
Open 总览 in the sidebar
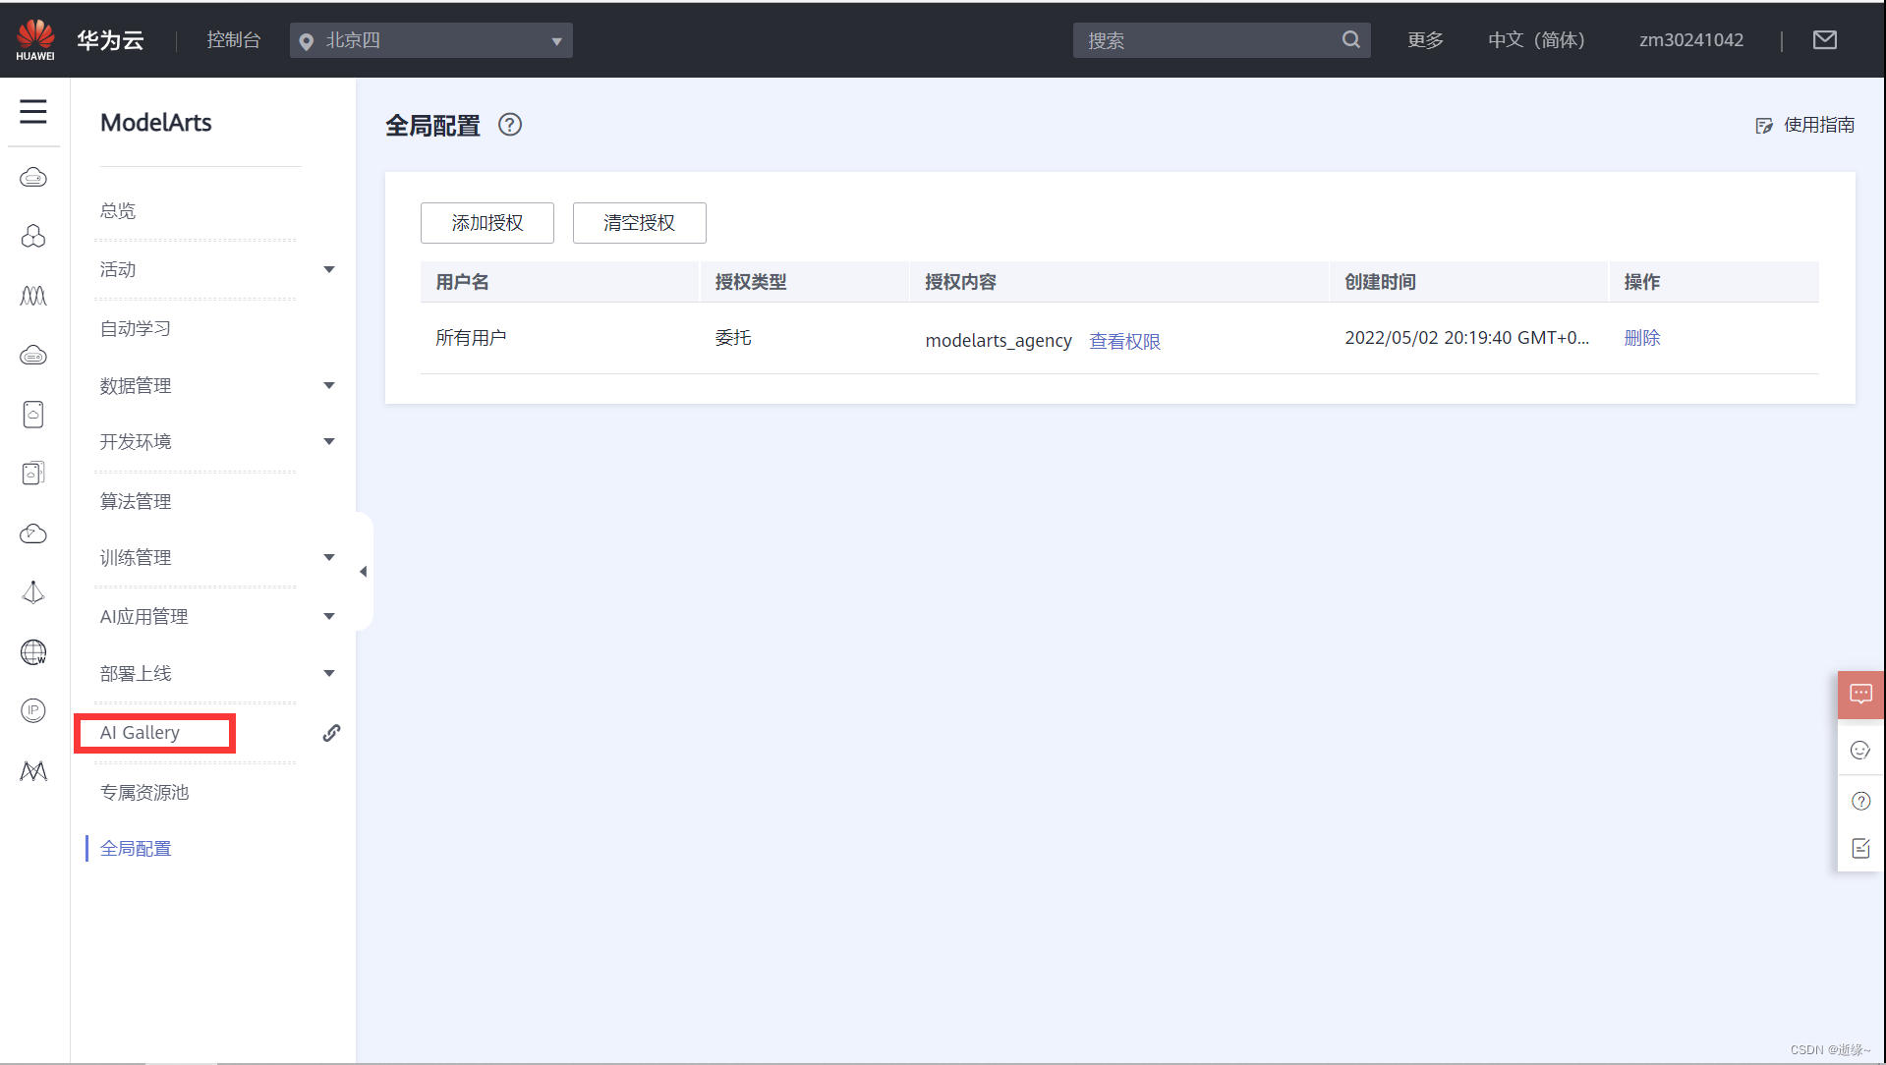(118, 210)
